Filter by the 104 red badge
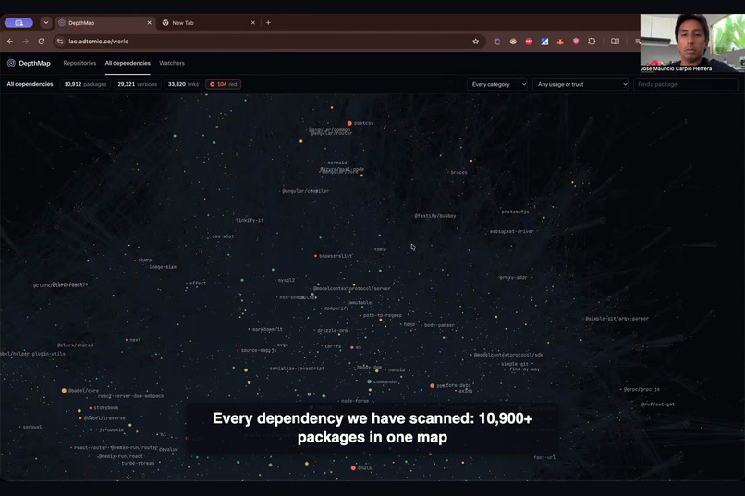Screen dimensions: 745x496 [224, 84]
